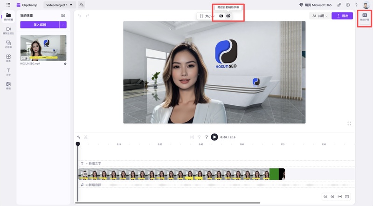Select the 文字 text tool
The width and height of the screenshot is (373, 206).
point(8,72)
